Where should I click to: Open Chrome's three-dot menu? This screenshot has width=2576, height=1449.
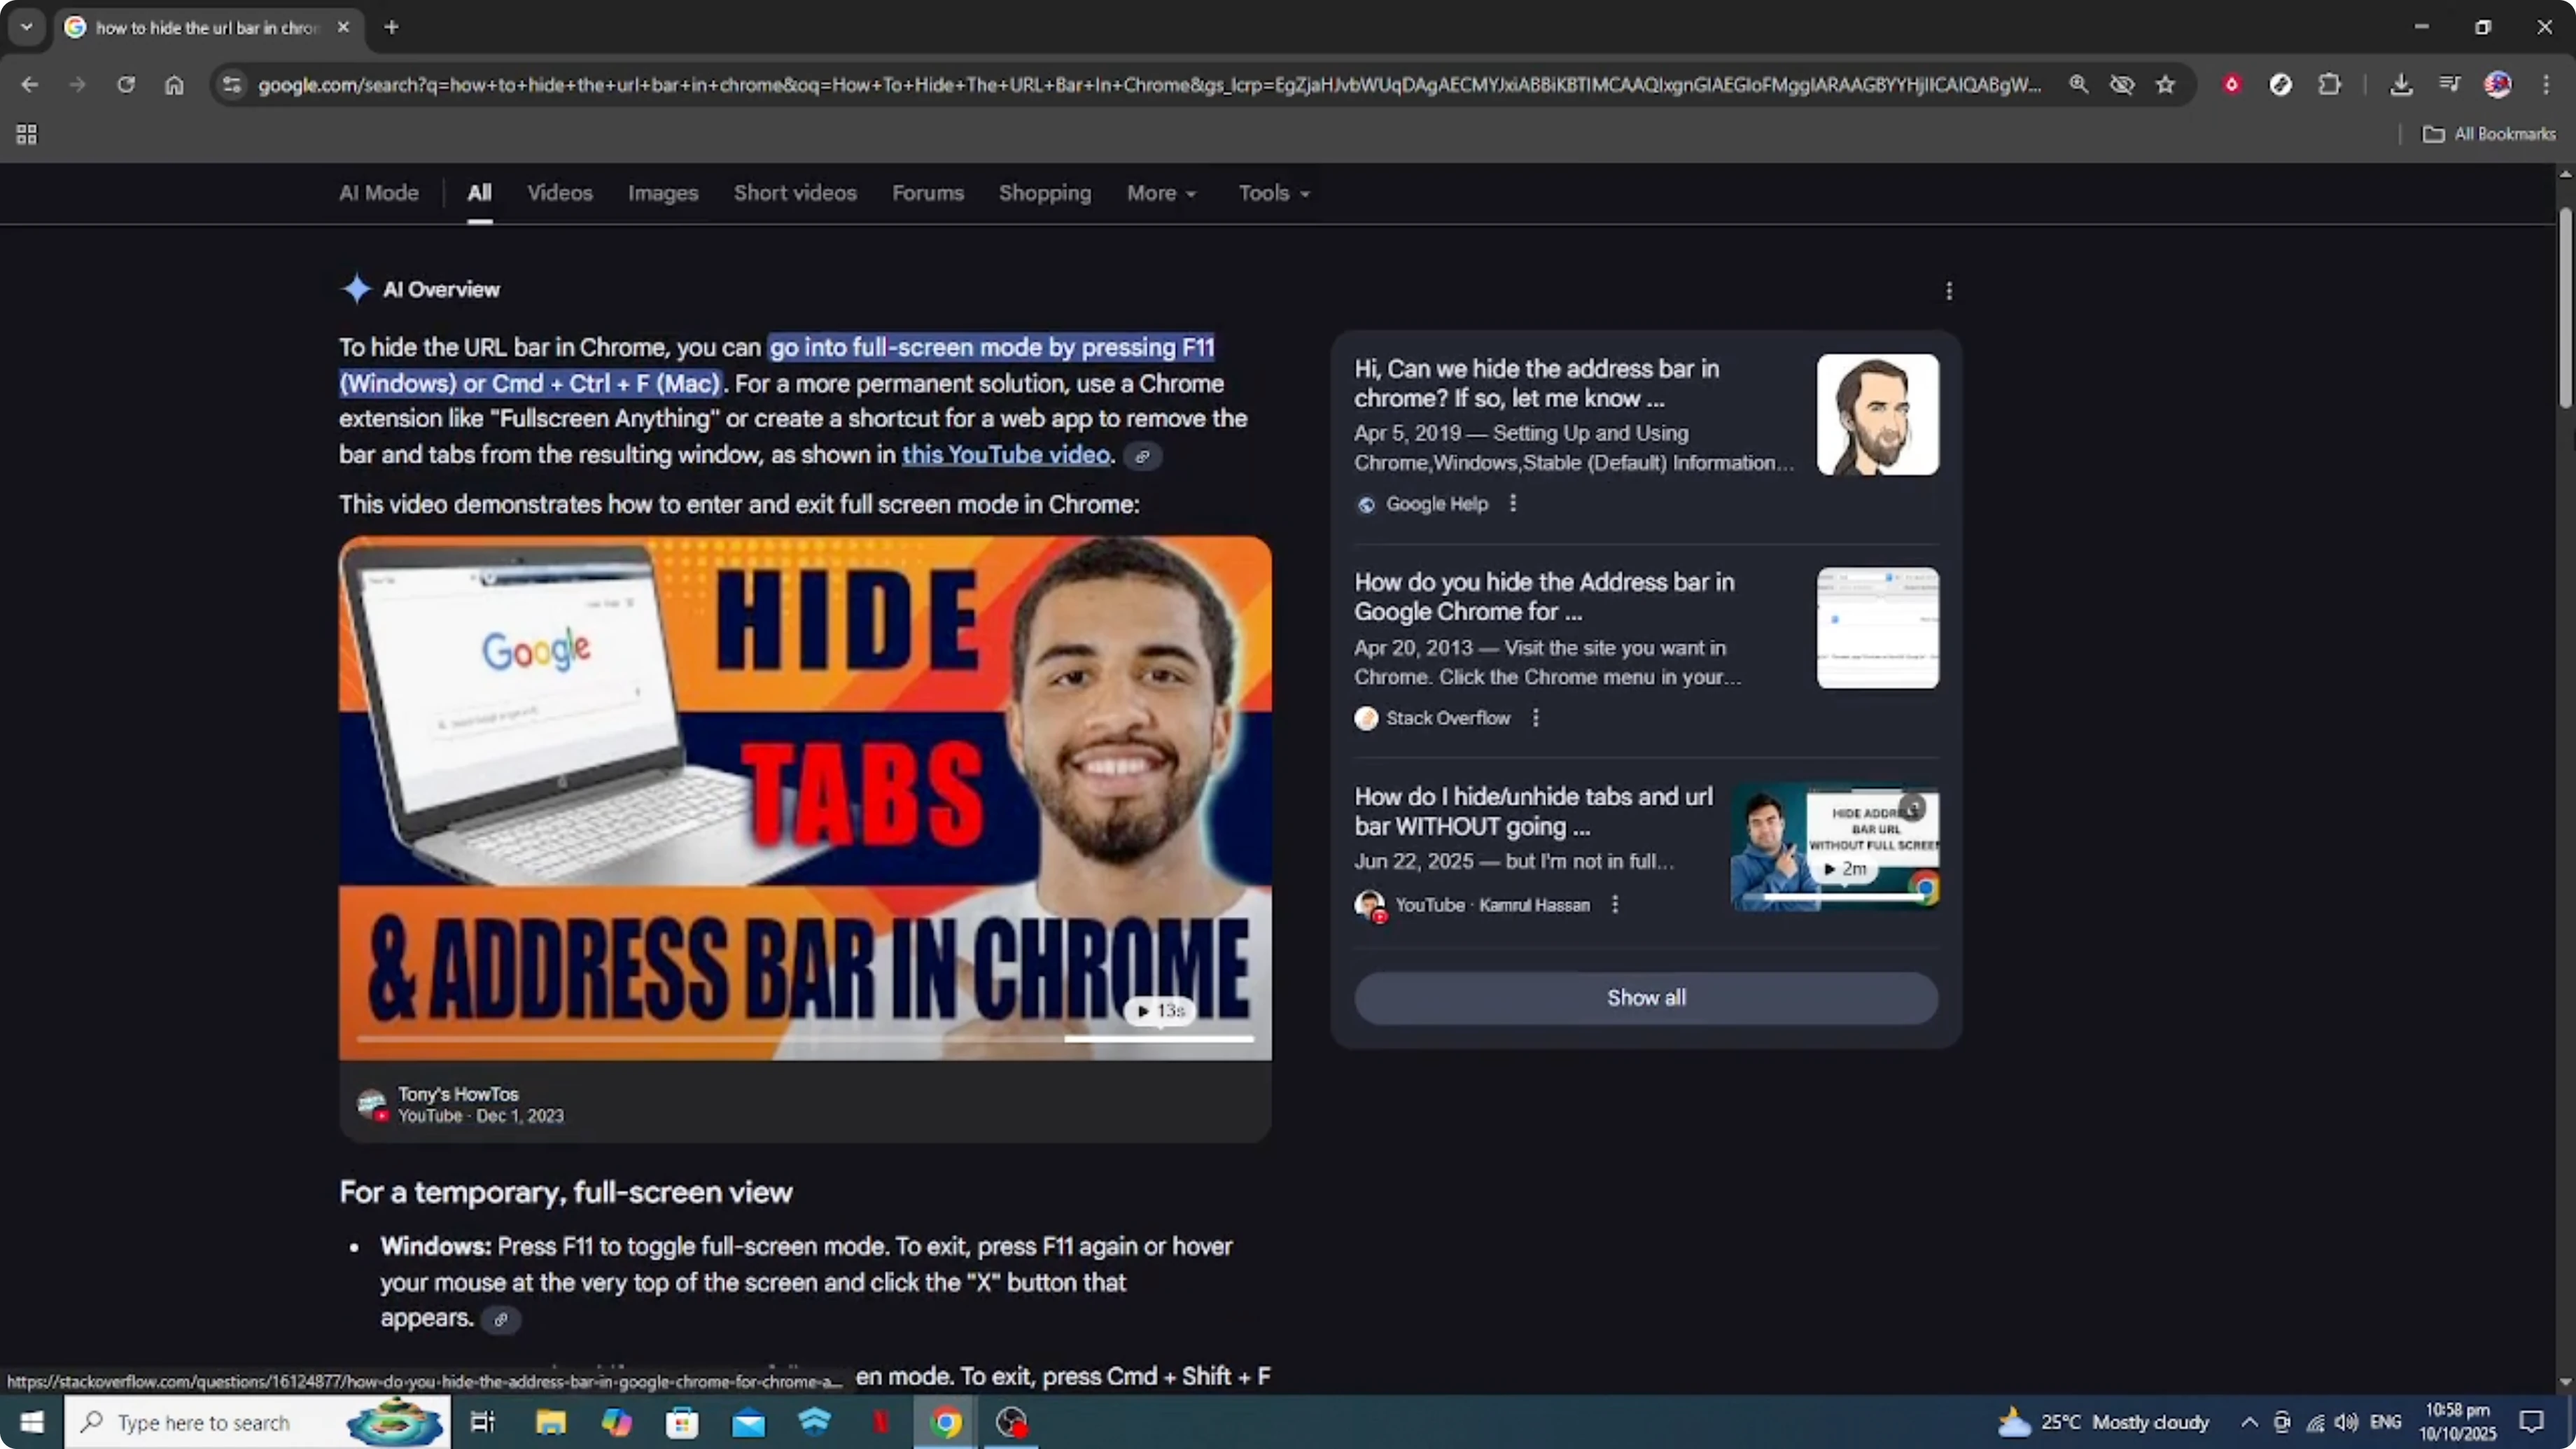click(2549, 85)
